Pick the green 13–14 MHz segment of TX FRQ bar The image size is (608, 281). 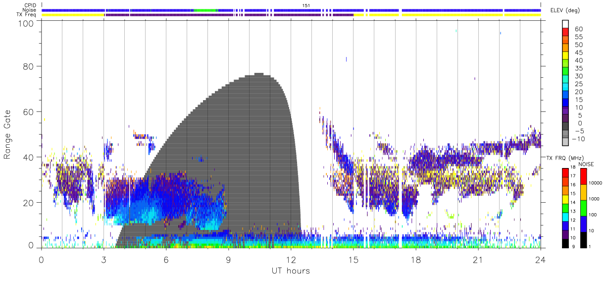565,208
